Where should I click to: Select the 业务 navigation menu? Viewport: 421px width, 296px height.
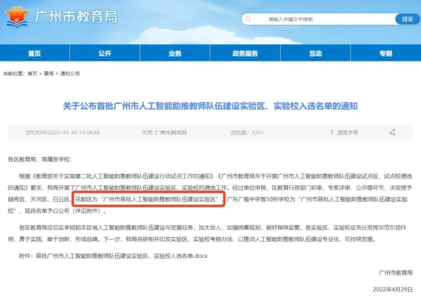(x=175, y=53)
